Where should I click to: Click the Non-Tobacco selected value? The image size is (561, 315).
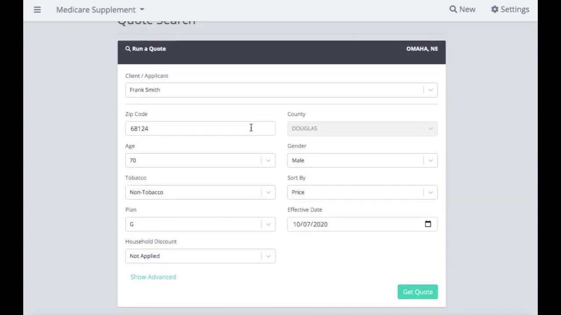146,192
